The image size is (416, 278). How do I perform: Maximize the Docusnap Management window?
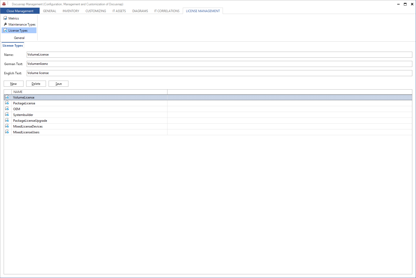tap(405, 4)
